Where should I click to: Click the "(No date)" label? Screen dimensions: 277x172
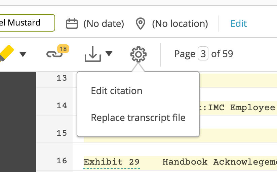(x=104, y=24)
